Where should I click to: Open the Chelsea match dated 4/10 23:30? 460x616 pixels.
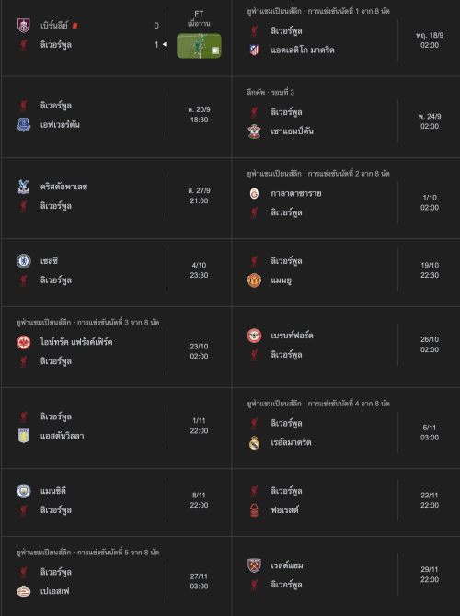coord(116,272)
